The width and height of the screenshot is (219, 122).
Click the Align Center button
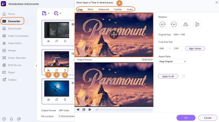click(195, 48)
